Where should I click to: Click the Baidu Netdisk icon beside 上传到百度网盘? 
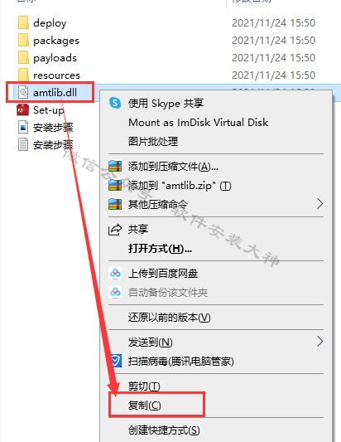[115, 273]
